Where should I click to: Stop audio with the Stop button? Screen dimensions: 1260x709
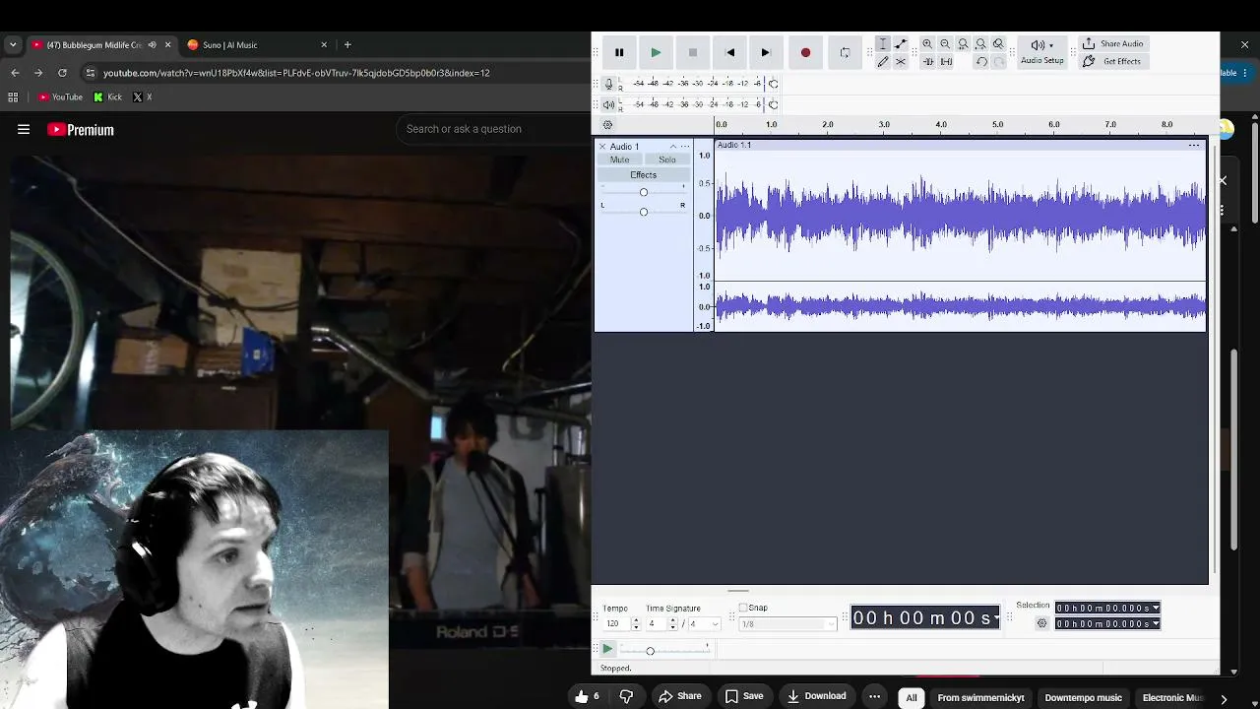tap(693, 52)
